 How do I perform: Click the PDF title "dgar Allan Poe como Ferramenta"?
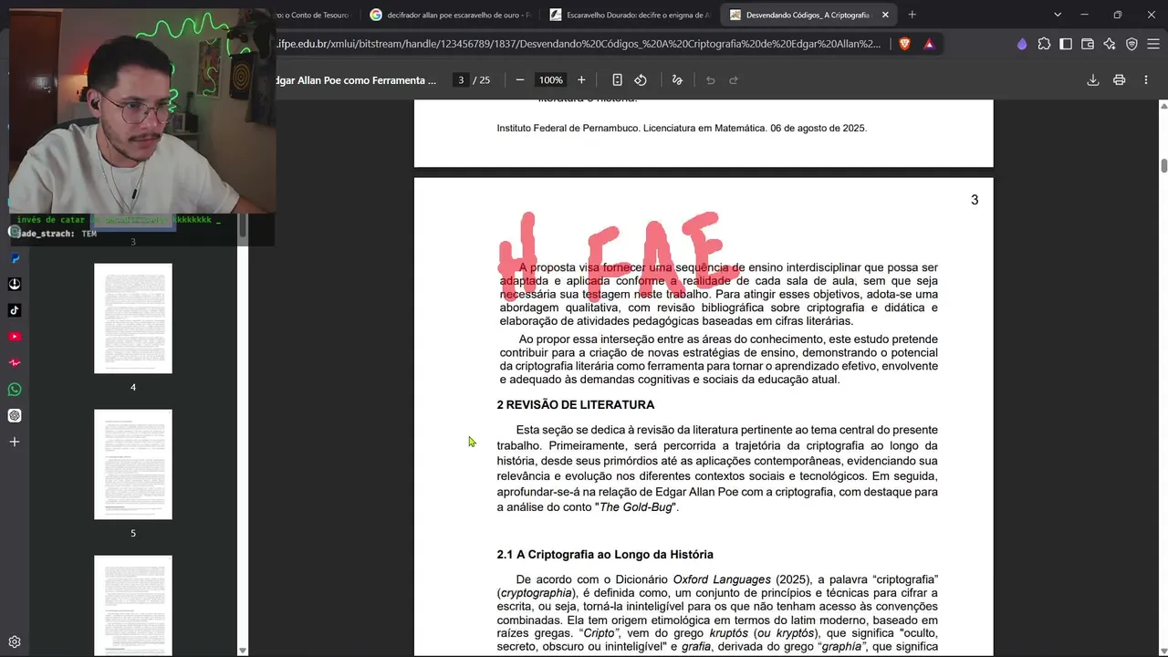click(x=357, y=80)
